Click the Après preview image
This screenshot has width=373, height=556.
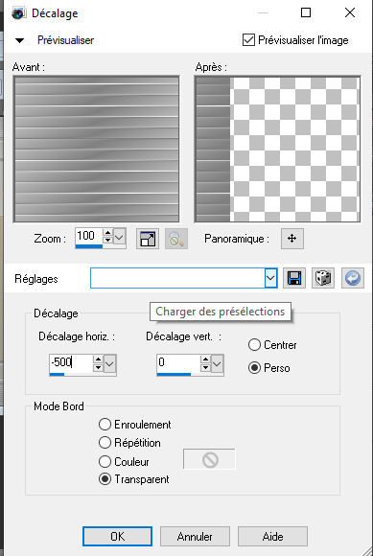coord(278,150)
